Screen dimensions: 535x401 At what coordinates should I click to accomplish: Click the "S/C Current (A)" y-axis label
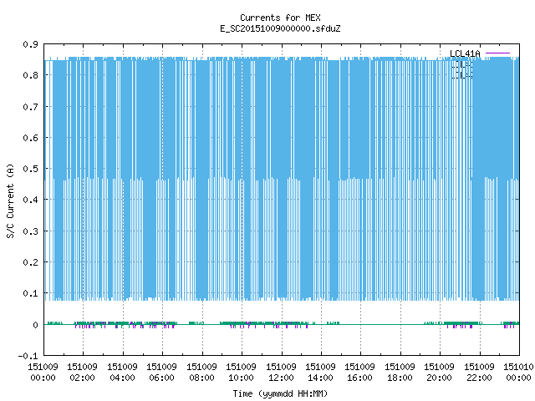point(11,201)
